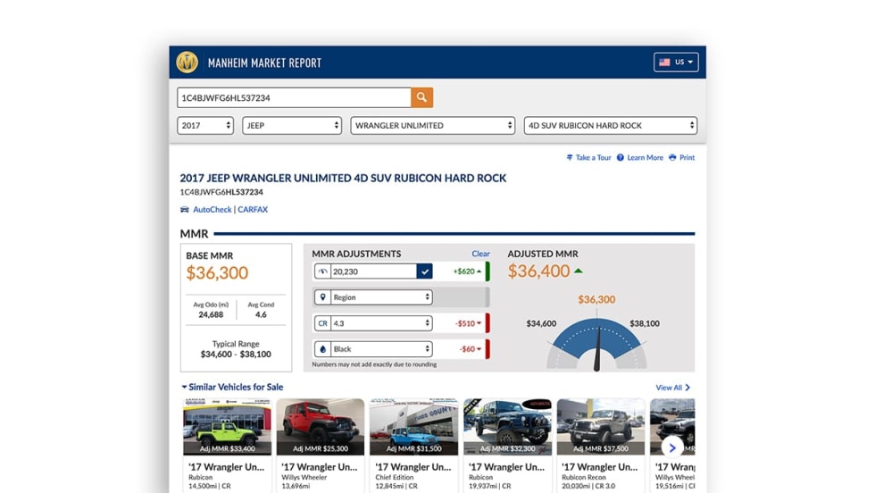Open the Black color adjustment dropdown
This screenshot has width=875, height=493.
372,349
